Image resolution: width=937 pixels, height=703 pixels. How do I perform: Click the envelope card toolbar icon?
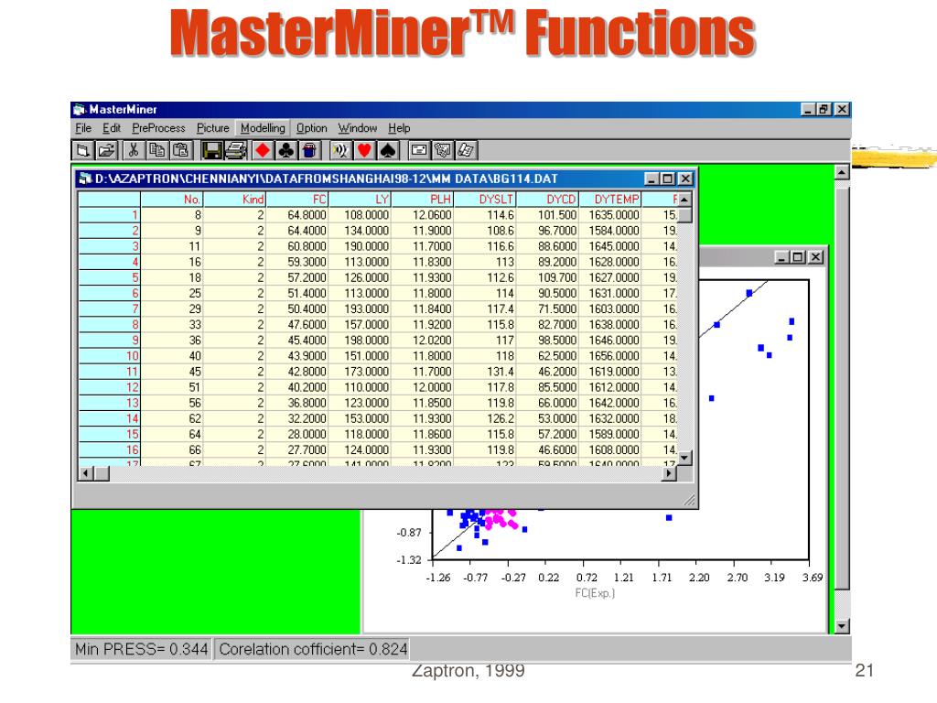coord(419,151)
